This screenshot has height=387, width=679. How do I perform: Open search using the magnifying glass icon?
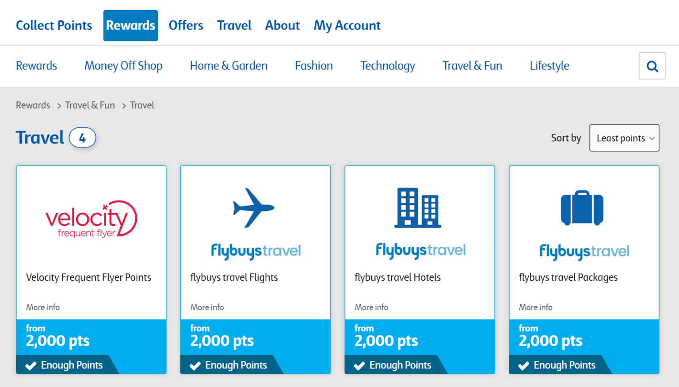point(652,65)
